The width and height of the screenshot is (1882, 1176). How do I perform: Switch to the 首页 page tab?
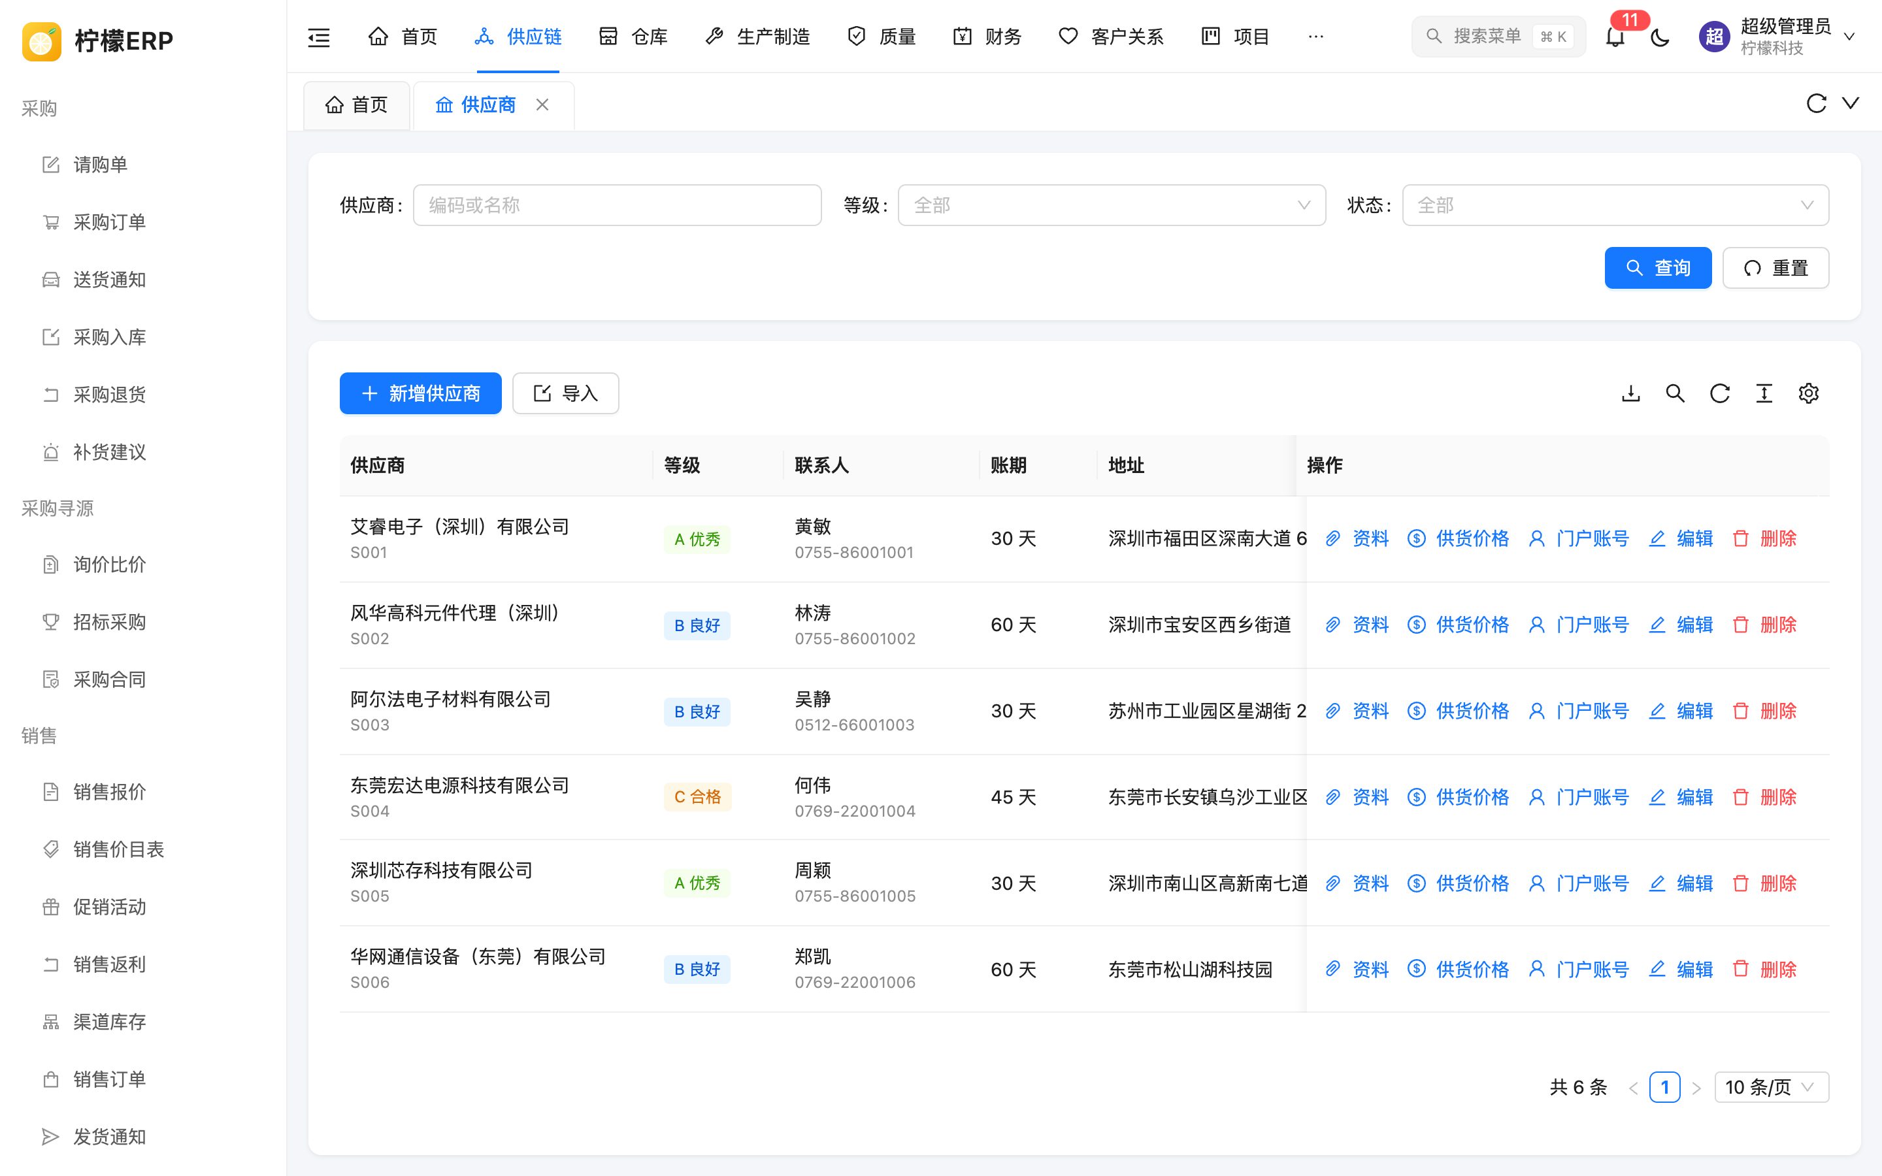pos(356,105)
